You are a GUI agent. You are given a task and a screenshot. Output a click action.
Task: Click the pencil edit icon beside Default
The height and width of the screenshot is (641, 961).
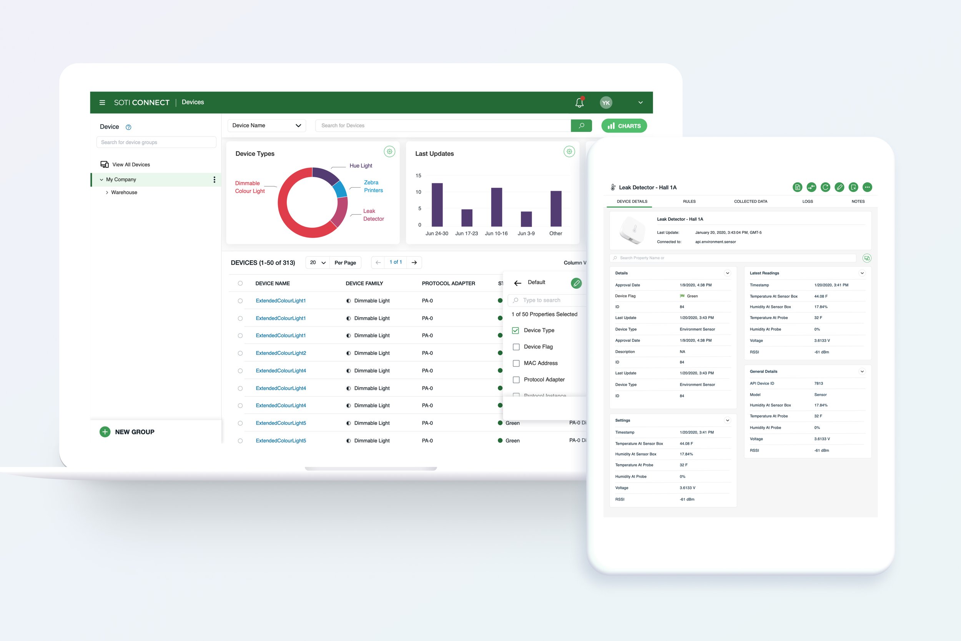click(x=576, y=283)
